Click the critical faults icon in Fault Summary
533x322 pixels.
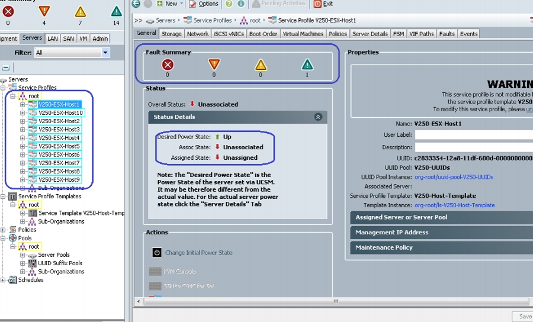click(x=168, y=65)
